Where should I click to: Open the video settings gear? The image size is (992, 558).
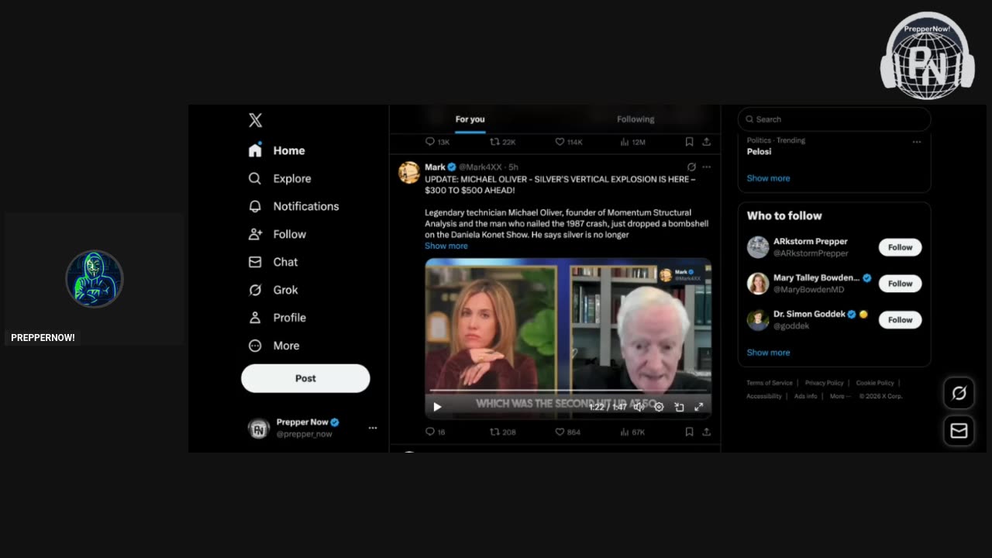tap(659, 407)
